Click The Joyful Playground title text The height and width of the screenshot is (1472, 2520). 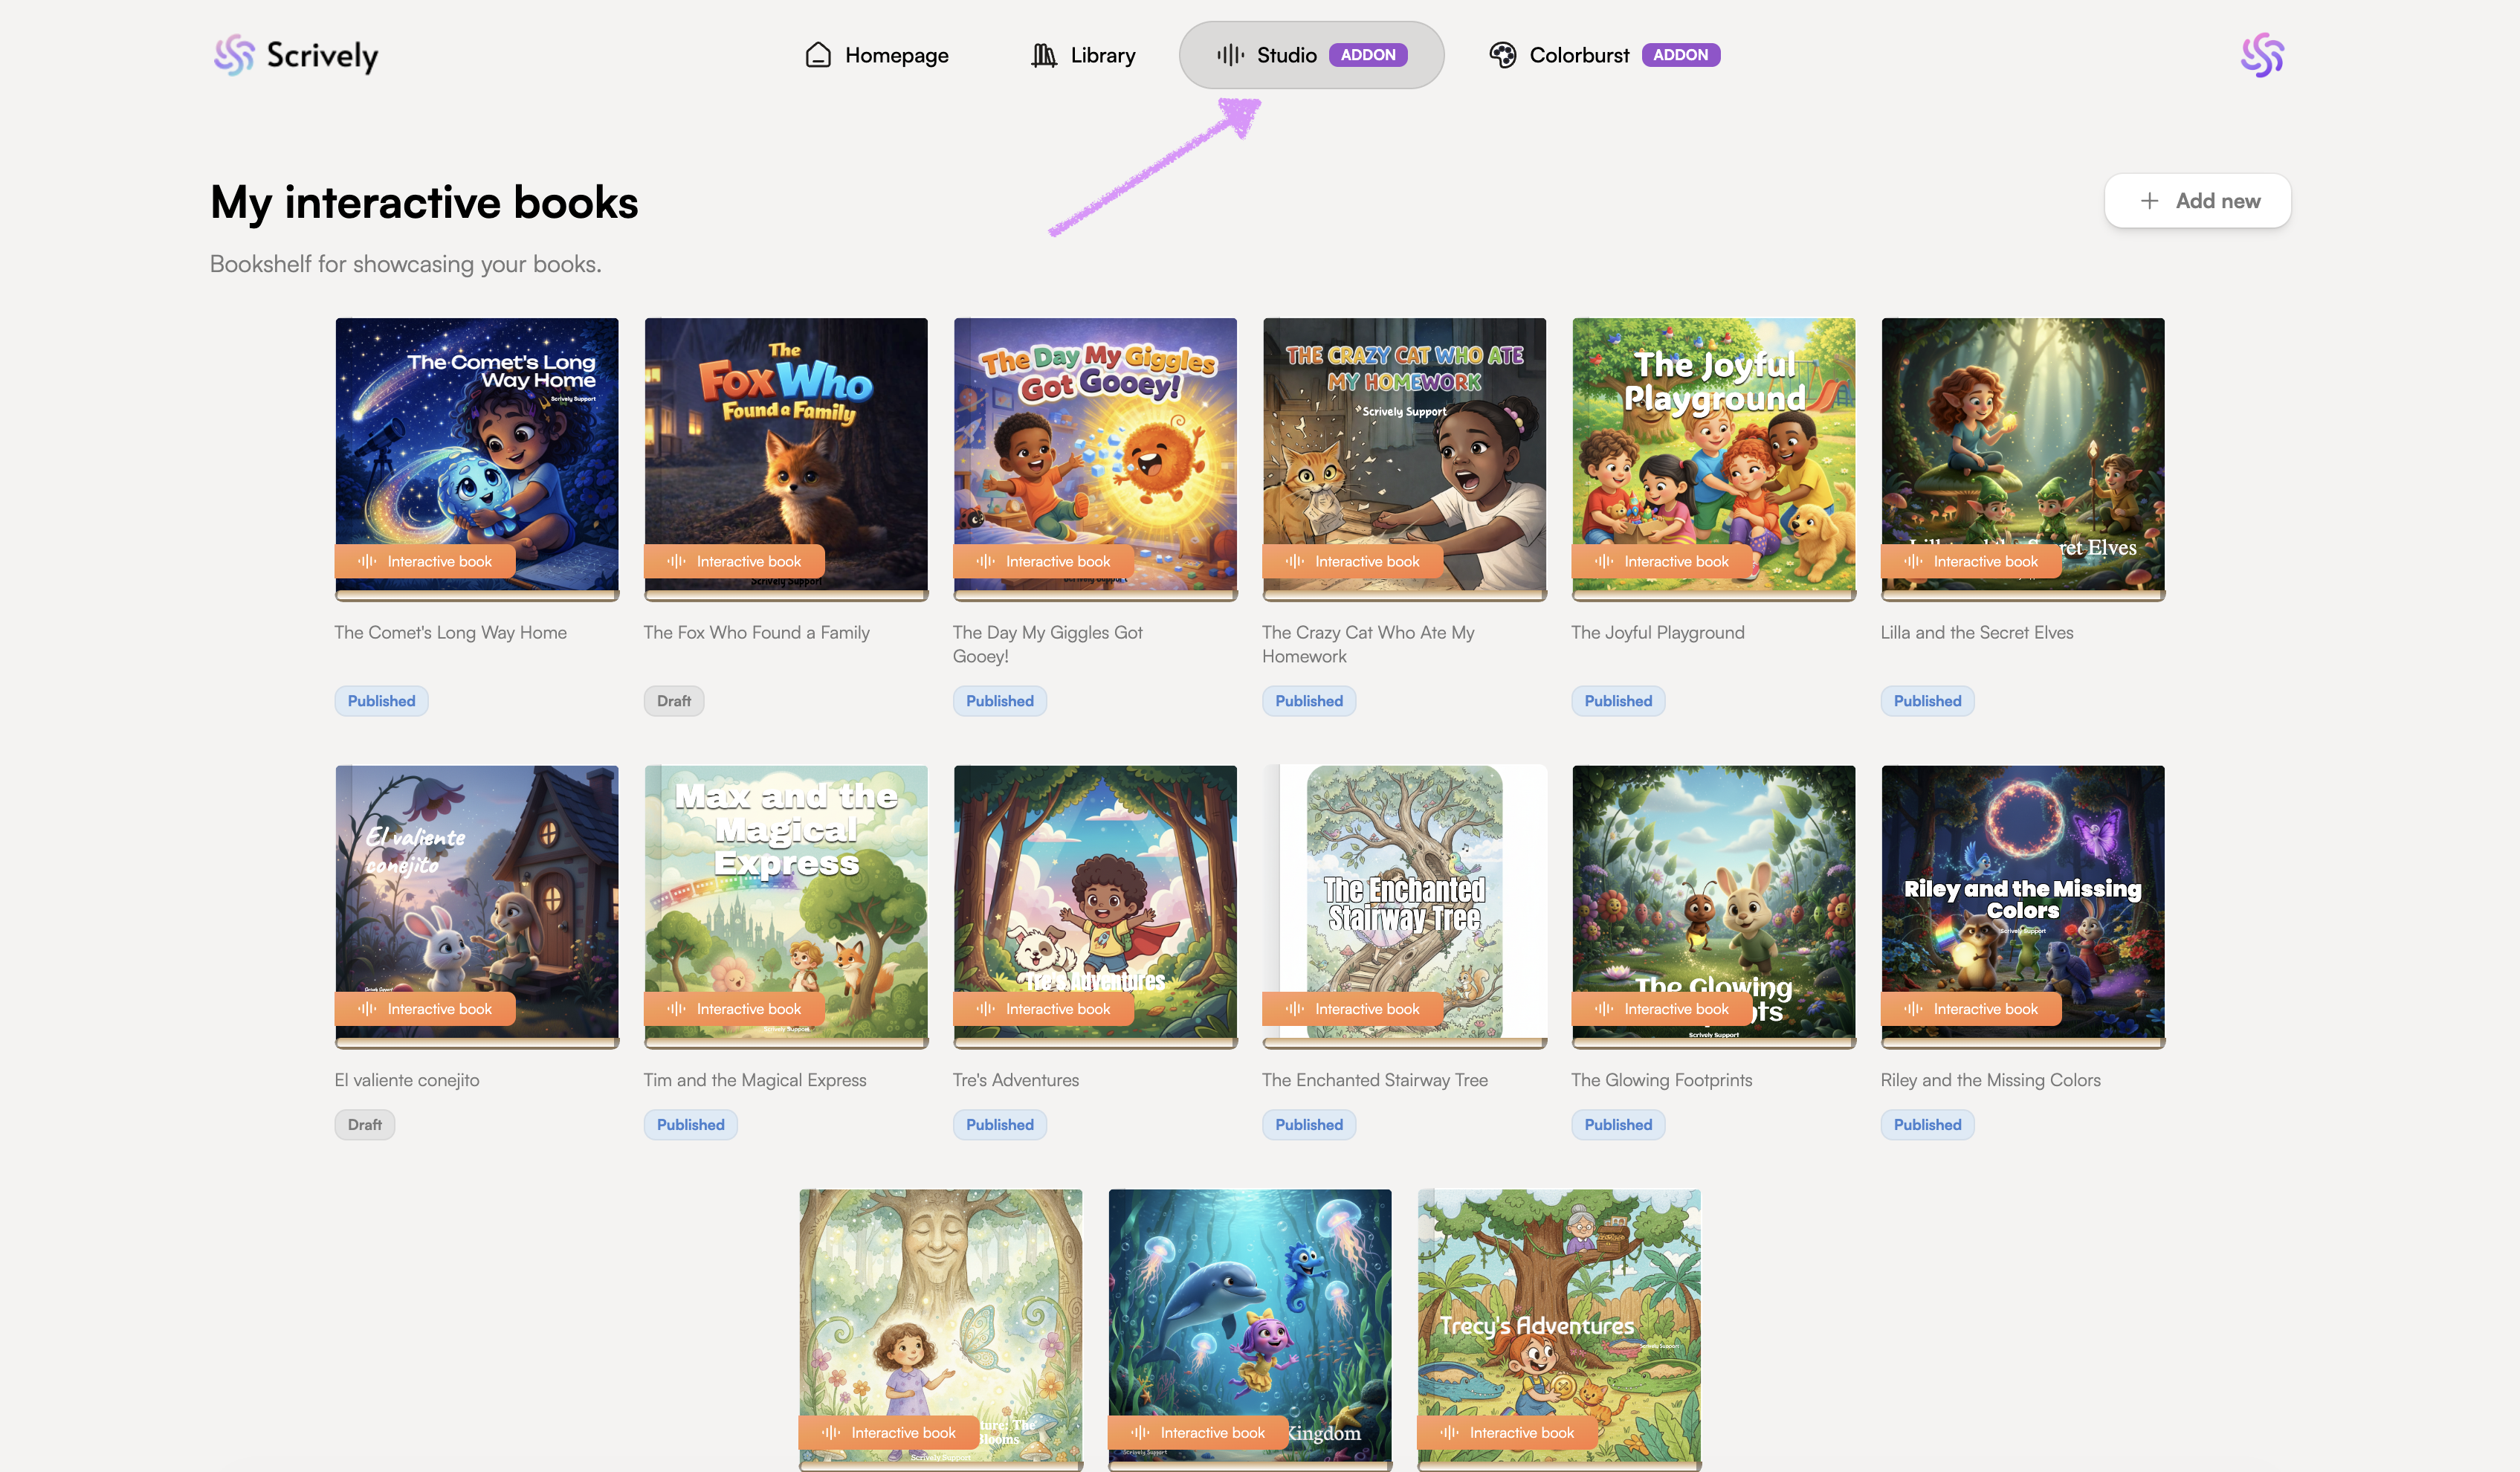point(1657,632)
